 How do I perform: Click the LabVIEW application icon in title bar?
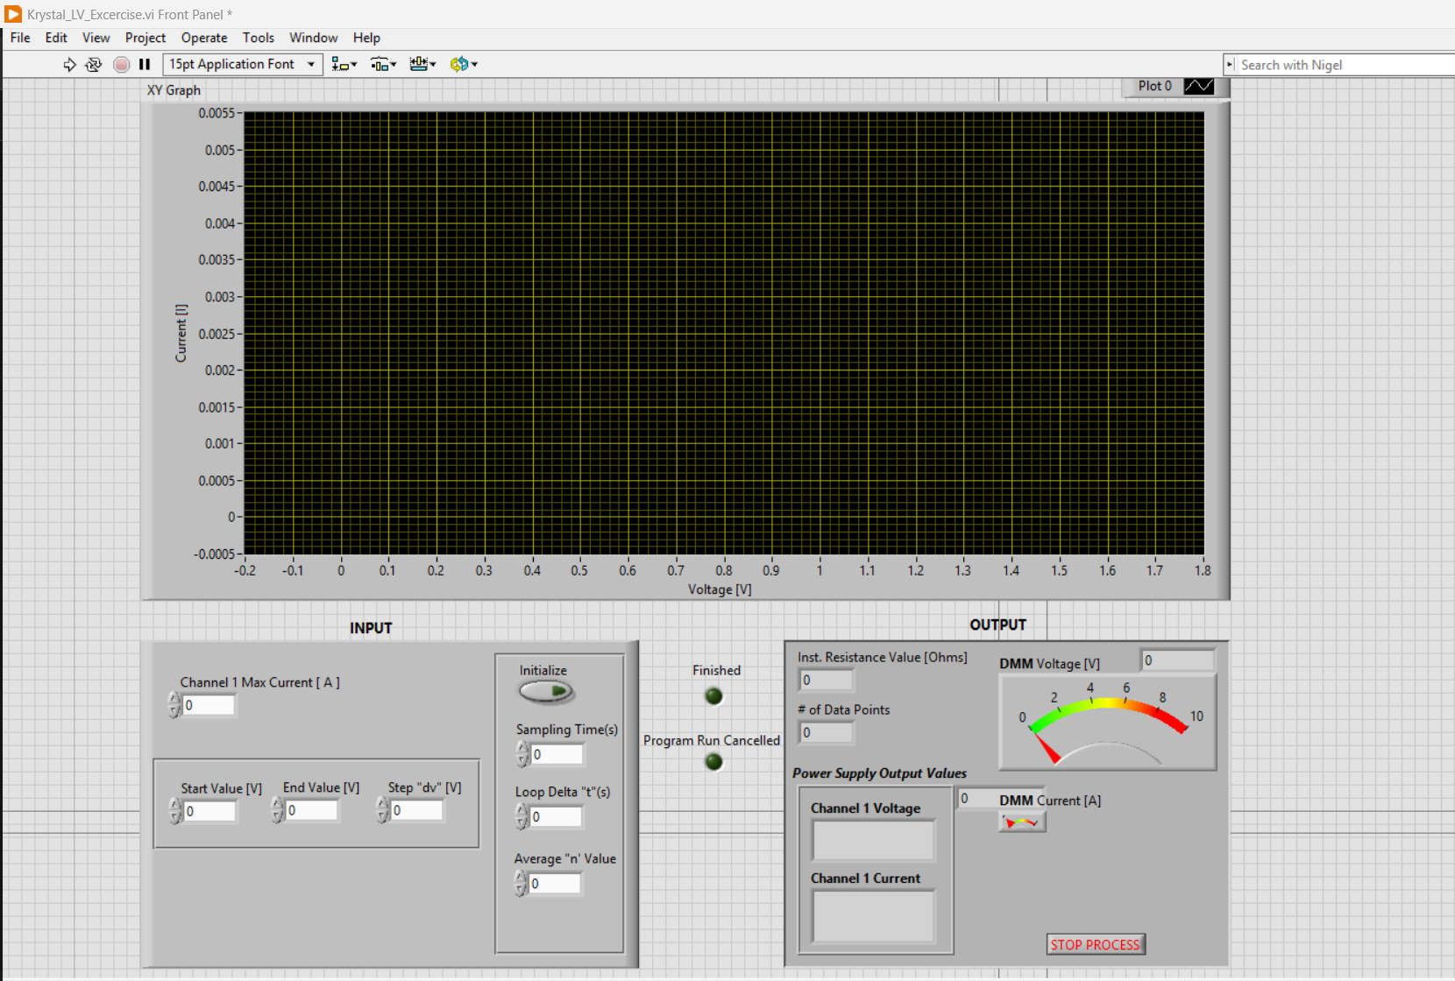[x=13, y=14]
